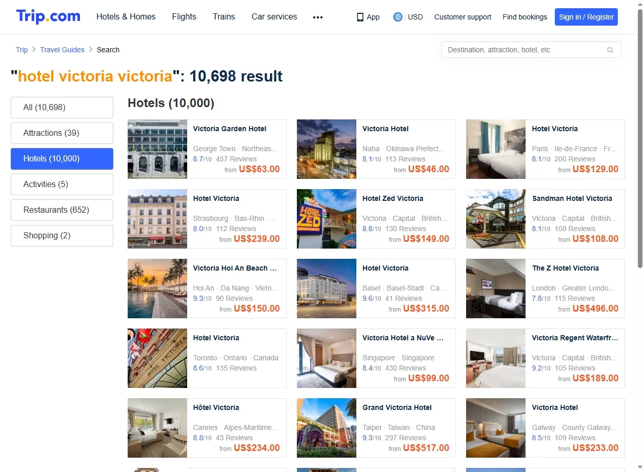This screenshot has height=472, width=644.
Task: Open Victoria Hotel a NuVe thumbnail
Action: coord(327,358)
